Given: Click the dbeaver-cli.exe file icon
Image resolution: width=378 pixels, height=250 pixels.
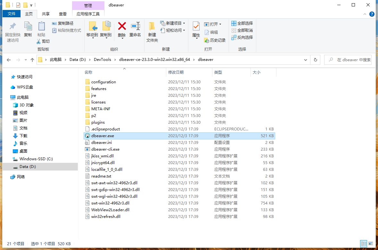Looking at the screenshot, I should coord(87,149).
